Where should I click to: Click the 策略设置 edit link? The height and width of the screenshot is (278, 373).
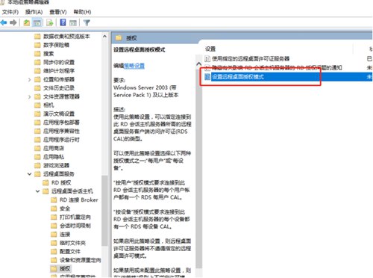(x=134, y=66)
